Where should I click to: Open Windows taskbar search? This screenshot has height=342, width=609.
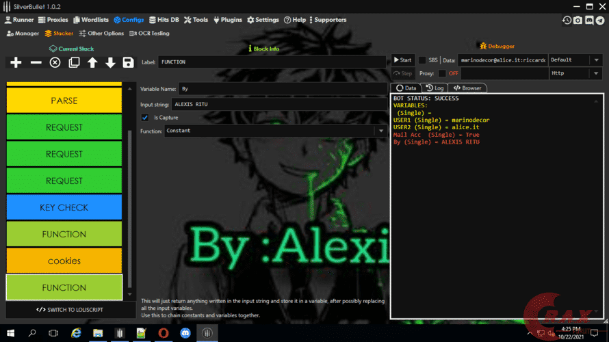click(32, 333)
